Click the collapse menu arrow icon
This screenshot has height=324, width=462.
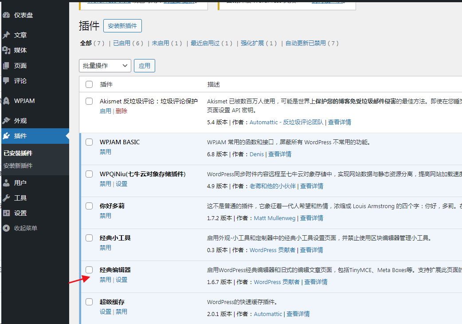6,228
